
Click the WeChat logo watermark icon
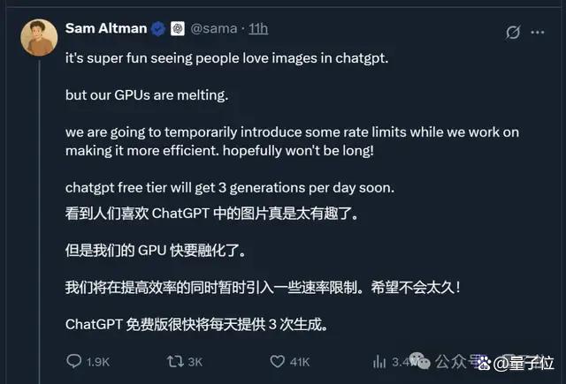[x=420, y=361]
